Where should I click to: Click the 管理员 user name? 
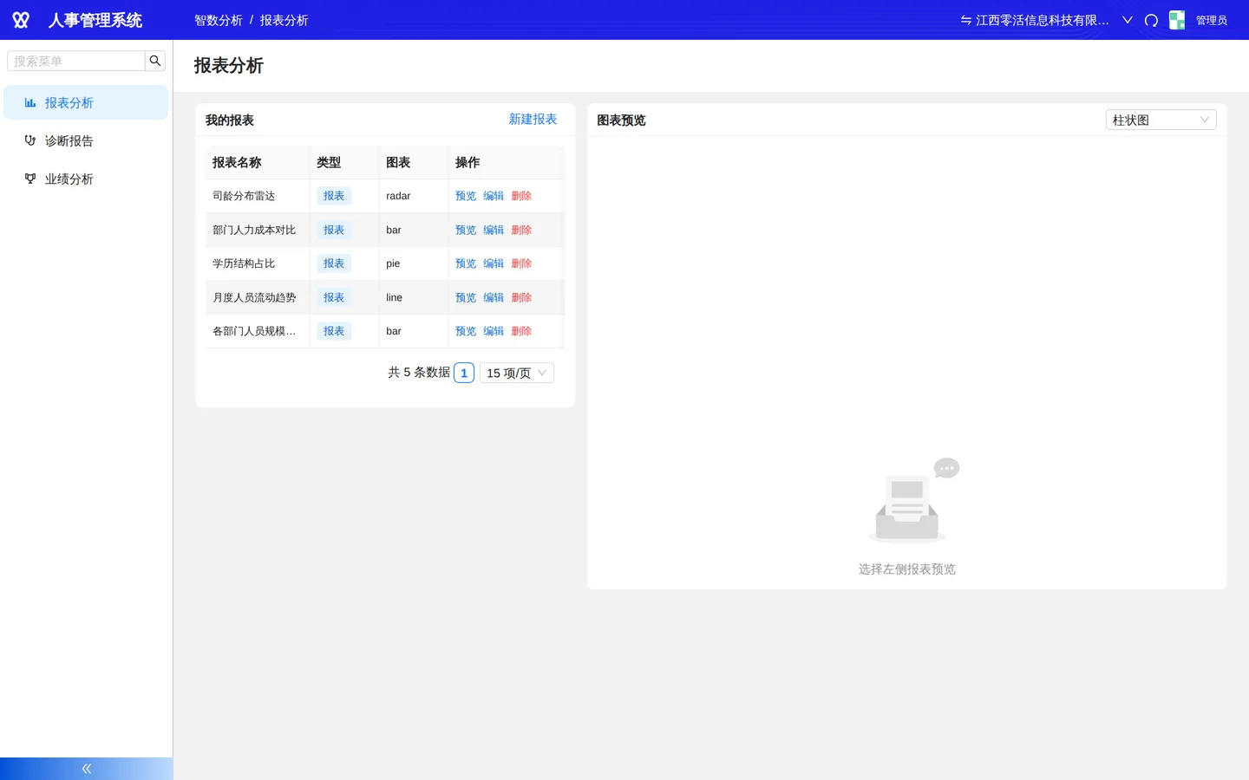point(1212,20)
